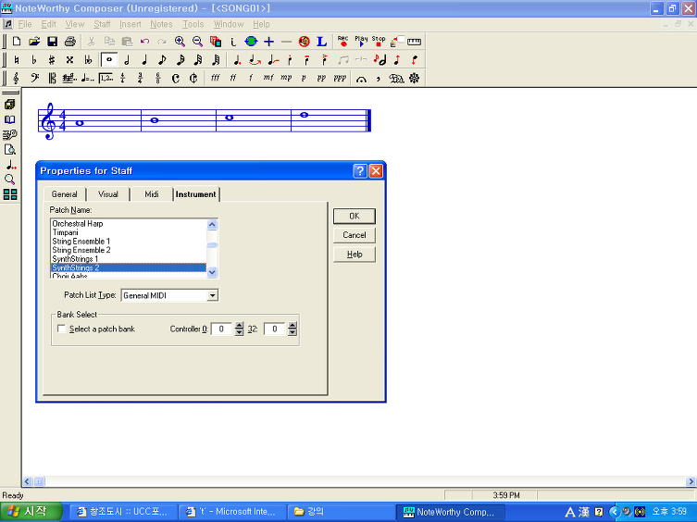The width and height of the screenshot is (697, 522).
Task: Insert fermata symbol from toolbar
Action: [x=361, y=79]
